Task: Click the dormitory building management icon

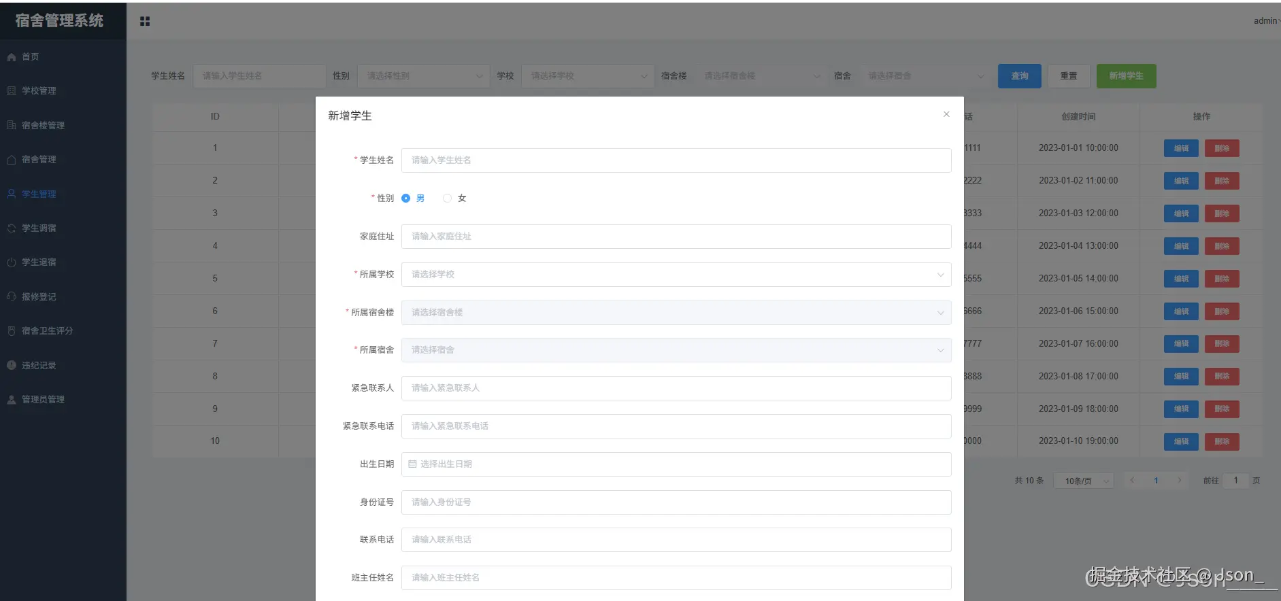Action: [12, 125]
